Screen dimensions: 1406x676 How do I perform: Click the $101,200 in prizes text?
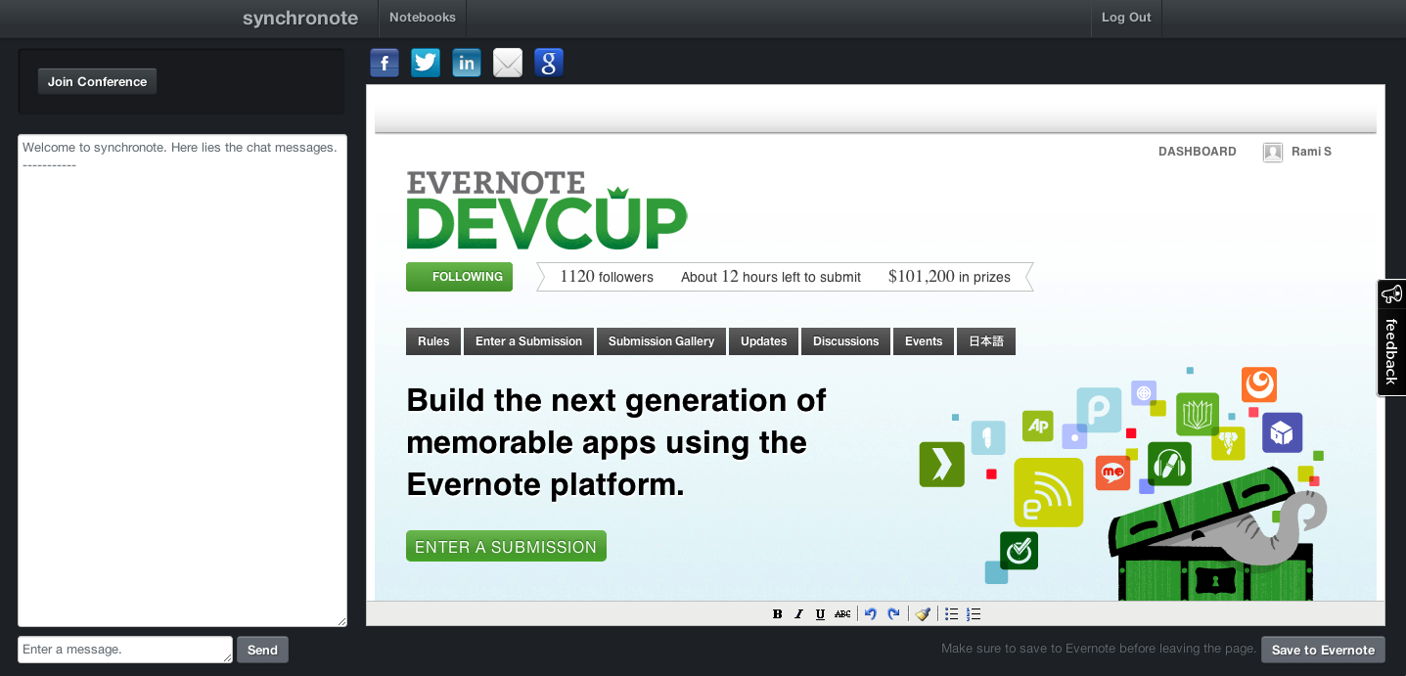click(x=949, y=277)
